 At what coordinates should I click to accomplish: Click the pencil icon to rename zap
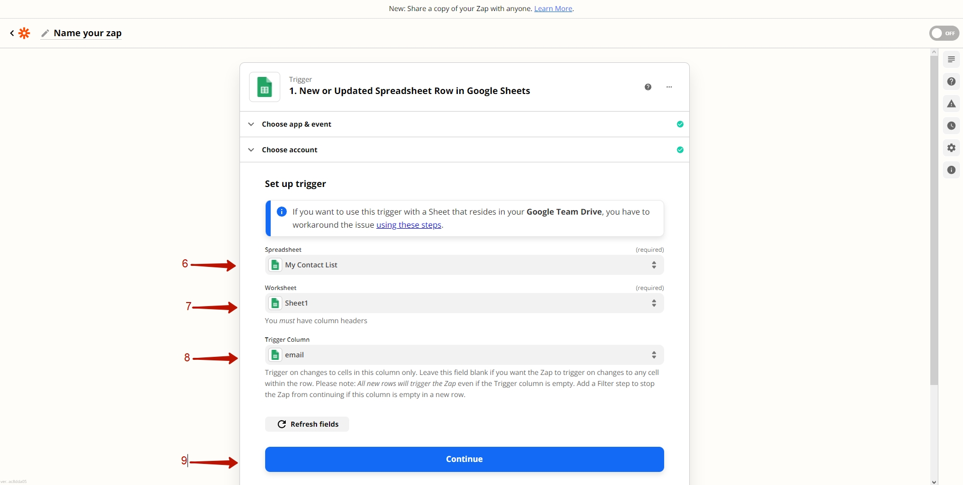45,33
